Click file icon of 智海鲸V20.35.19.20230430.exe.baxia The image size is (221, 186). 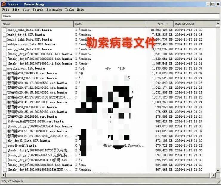coord(5,112)
